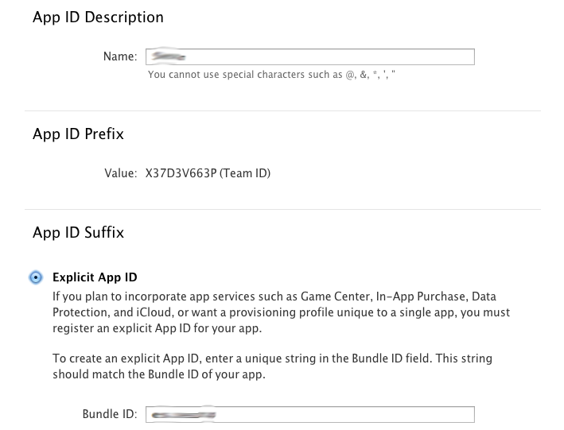Image resolution: width=564 pixels, height=430 pixels.
Task: Click the blurred text inside Bundle ID field
Action: 184,414
